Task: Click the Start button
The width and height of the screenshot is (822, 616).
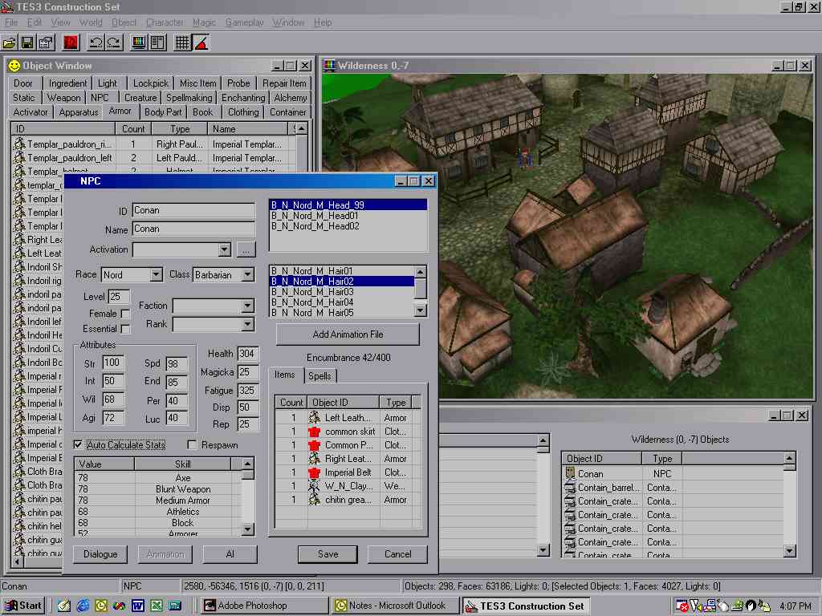Action: click(23, 606)
